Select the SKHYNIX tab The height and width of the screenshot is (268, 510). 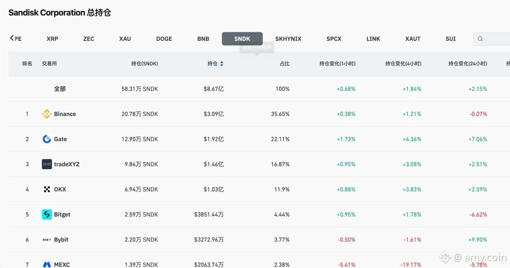coord(288,39)
